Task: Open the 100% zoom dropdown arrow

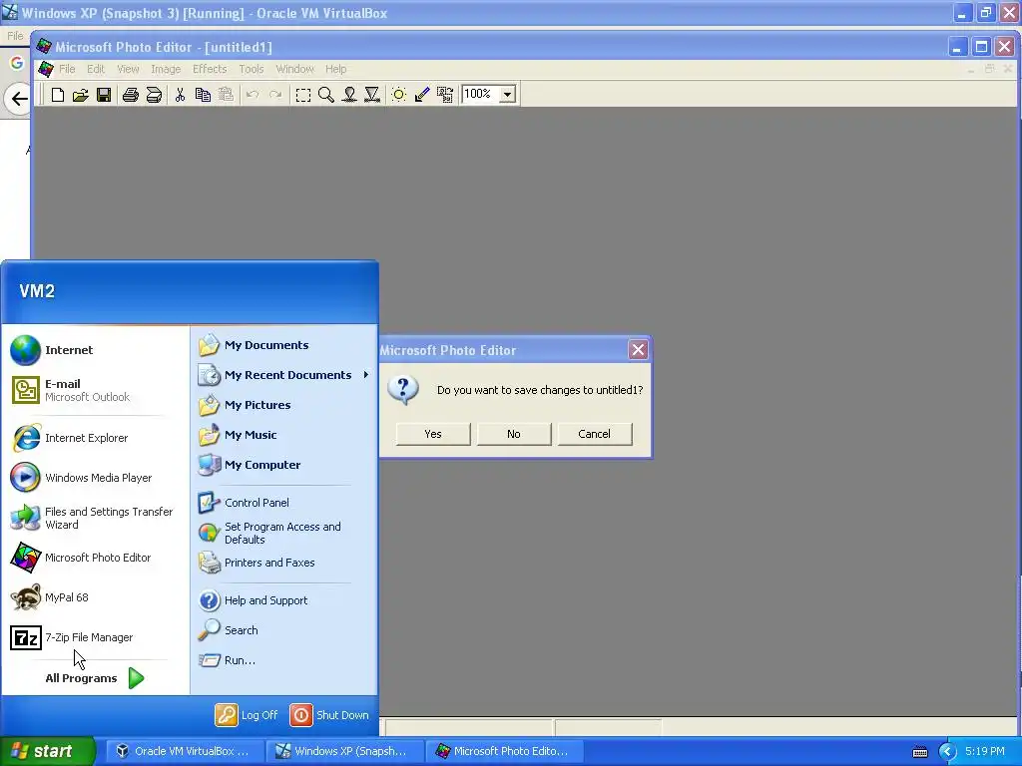Action: (508, 95)
